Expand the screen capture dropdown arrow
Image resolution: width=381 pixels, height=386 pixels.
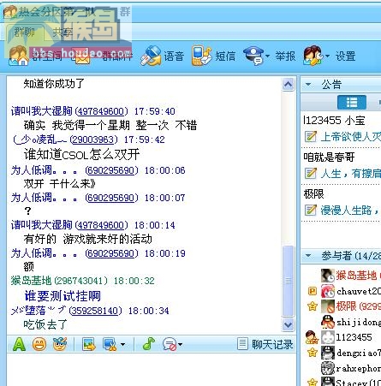(x=122, y=345)
